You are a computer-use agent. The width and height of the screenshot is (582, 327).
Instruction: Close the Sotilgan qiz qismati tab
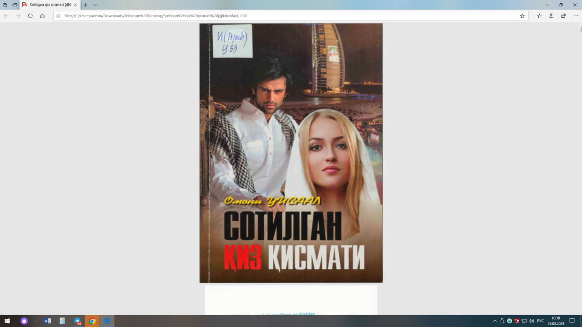point(75,5)
